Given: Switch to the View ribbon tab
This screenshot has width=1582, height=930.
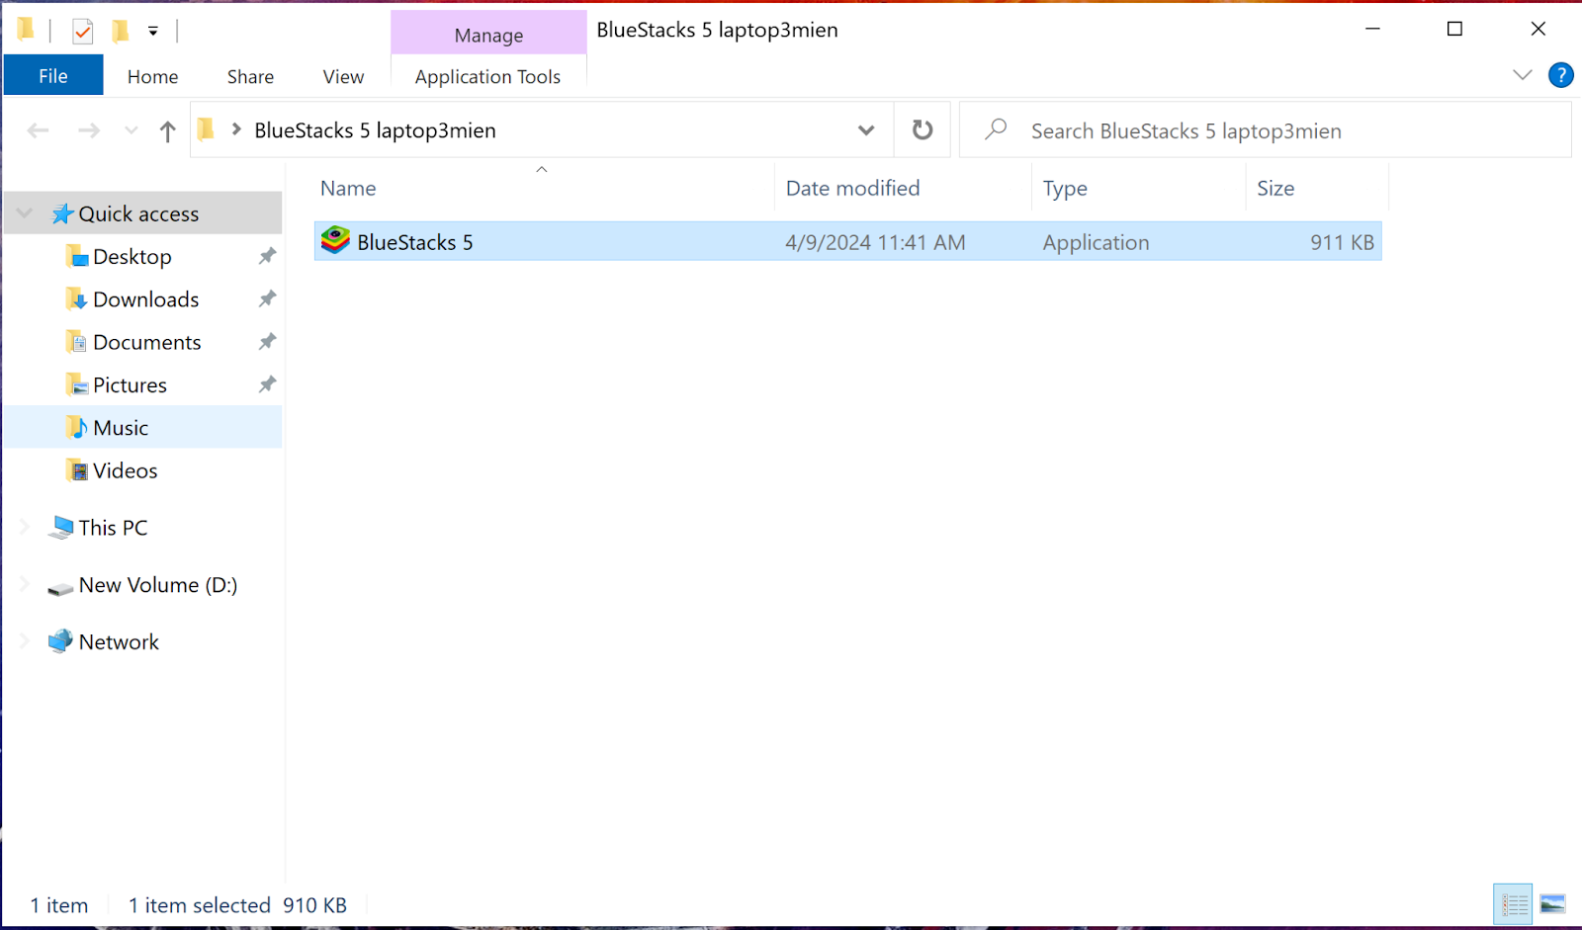Looking at the screenshot, I should [x=343, y=76].
